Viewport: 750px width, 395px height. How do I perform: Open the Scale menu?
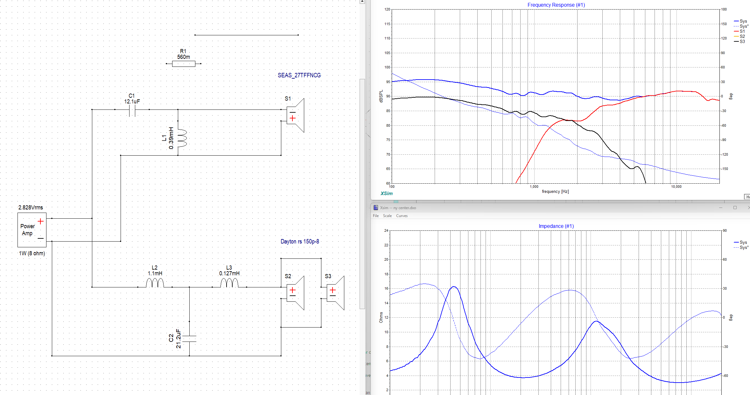coord(387,216)
